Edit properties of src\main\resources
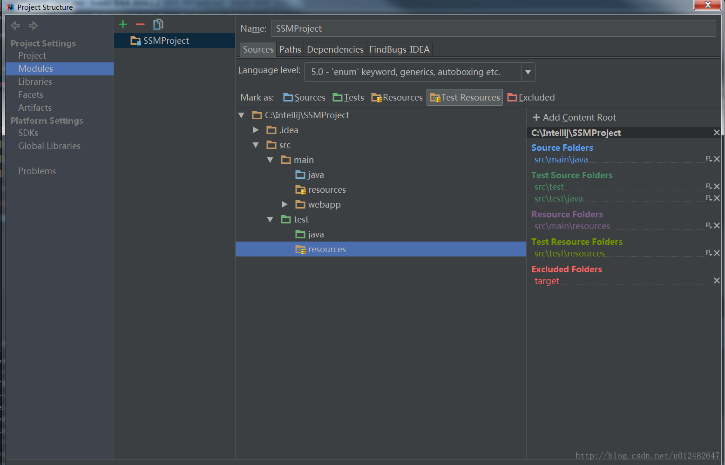This screenshot has height=465, width=725. (709, 225)
